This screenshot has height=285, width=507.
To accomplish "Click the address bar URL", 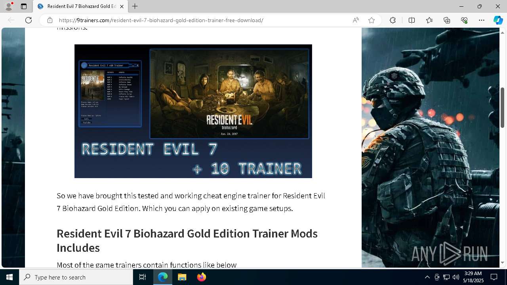I will point(161,20).
